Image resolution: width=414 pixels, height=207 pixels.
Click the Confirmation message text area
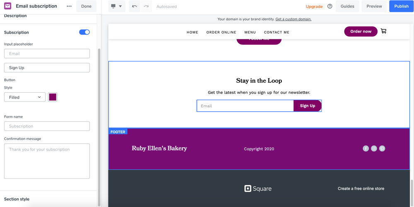pos(47,161)
